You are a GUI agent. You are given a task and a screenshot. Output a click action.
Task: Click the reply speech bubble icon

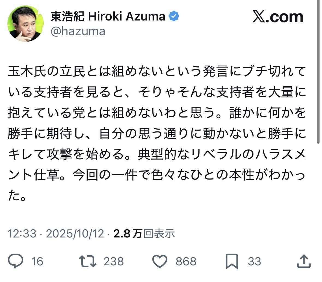tap(16, 261)
